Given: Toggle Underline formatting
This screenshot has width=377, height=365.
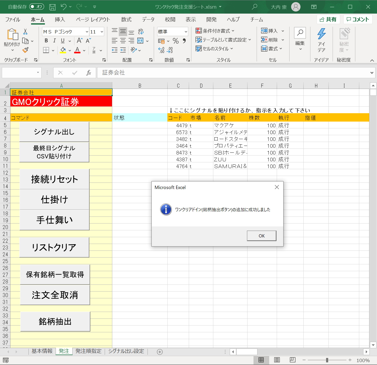Looking at the screenshot, I should click(x=63, y=41).
